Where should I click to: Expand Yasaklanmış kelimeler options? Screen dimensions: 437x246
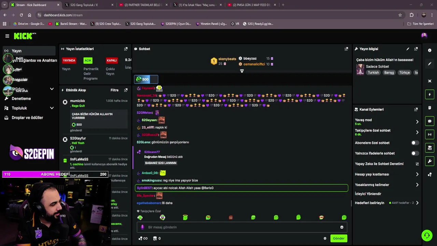click(x=417, y=185)
